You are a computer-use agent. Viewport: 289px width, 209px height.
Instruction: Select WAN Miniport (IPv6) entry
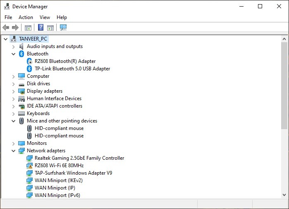tap(57, 195)
